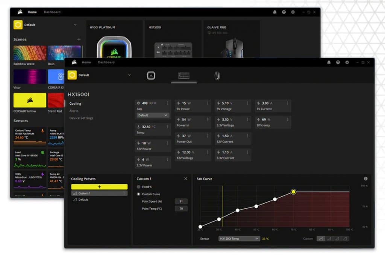
Task: Click Point Speed (%) input field
Action: 181,201
